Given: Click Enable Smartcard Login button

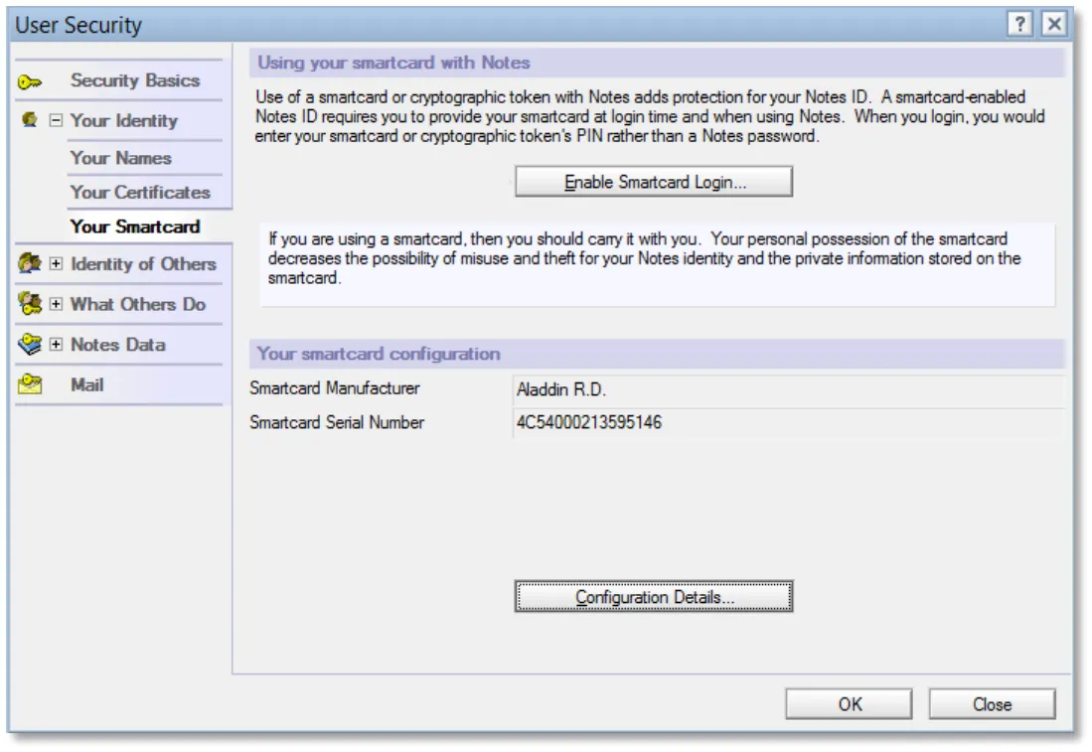Looking at the screenshot, I should pos(653,182).
